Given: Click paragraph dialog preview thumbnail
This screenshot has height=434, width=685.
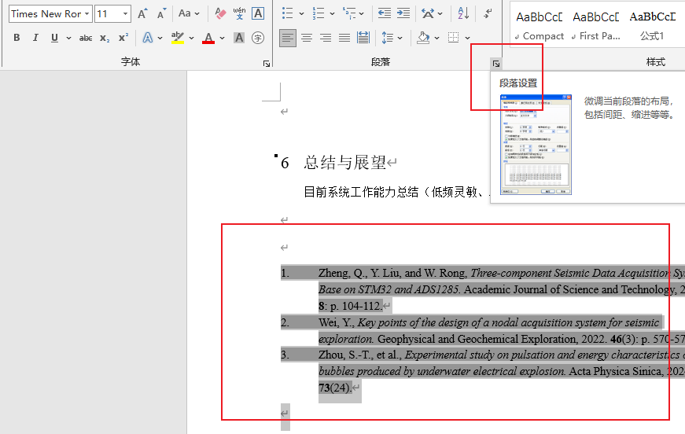Looking at the screenshot, I should (x=536, y=145).
